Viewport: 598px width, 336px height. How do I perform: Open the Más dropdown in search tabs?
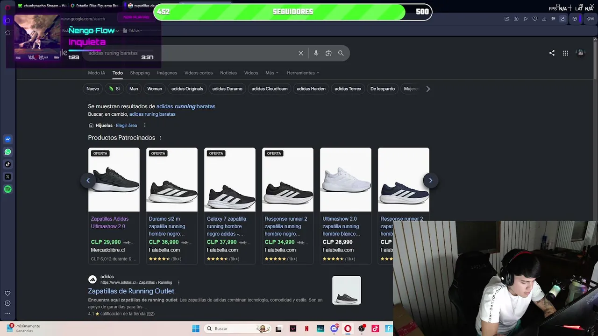point(272,73)
